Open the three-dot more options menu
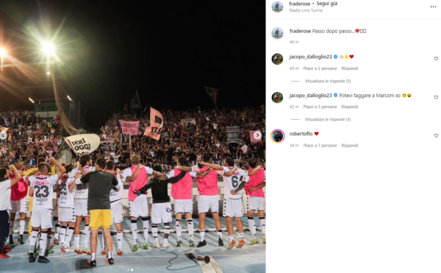The width and height of the screenshot is (441, 273). 433,7
